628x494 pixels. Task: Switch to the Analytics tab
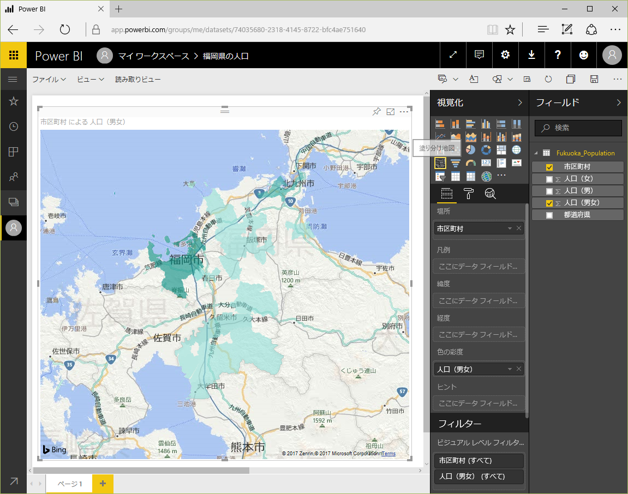pos(490,194)
